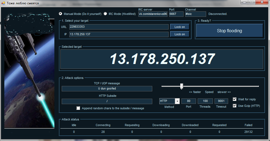Click the Downloaded column header

click(x=190, y=125)
